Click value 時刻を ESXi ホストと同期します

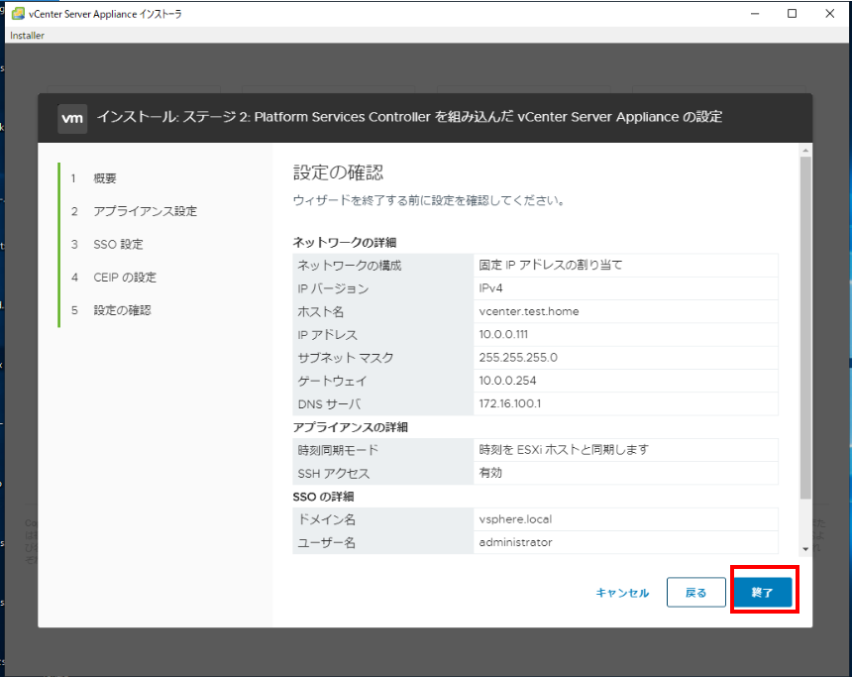[564, 450]
